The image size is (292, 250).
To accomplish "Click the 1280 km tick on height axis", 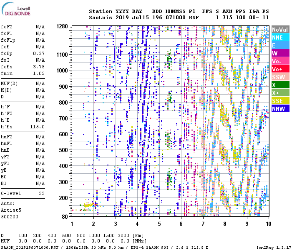I will coord(62,26).
